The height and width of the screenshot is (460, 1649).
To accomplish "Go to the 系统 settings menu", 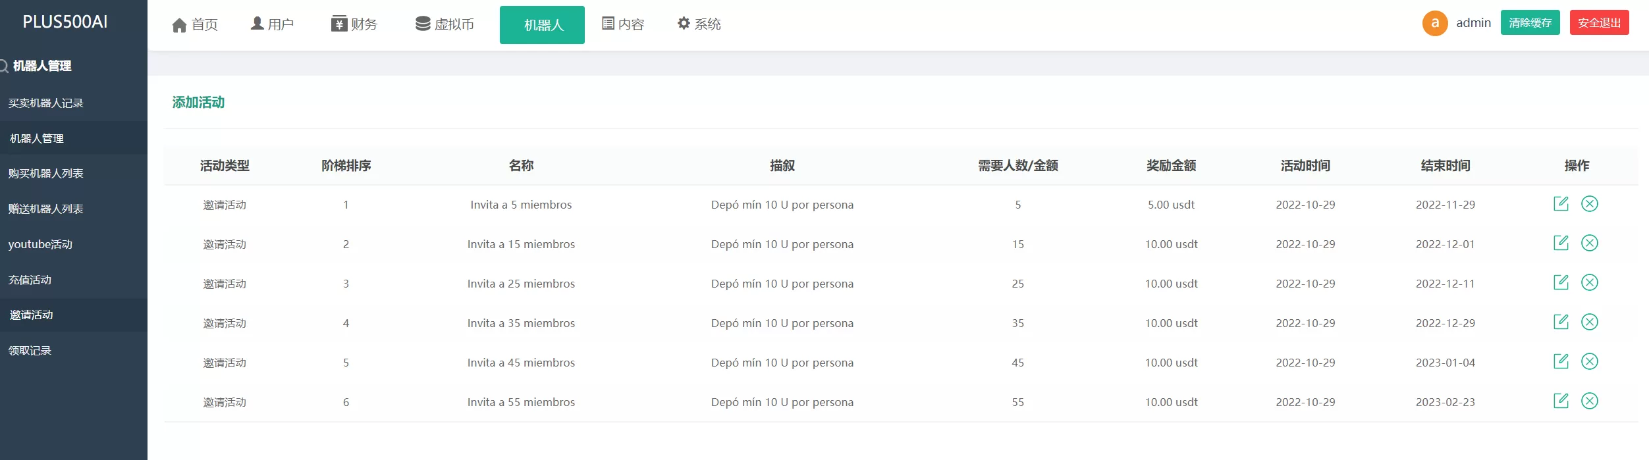I will point(699,24).
